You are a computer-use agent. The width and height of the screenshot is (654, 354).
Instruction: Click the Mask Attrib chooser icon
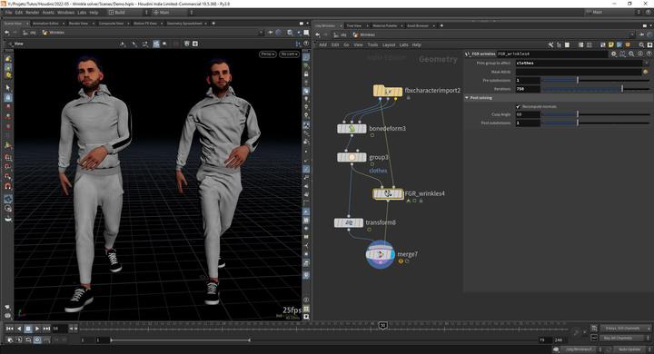(646, 72)
